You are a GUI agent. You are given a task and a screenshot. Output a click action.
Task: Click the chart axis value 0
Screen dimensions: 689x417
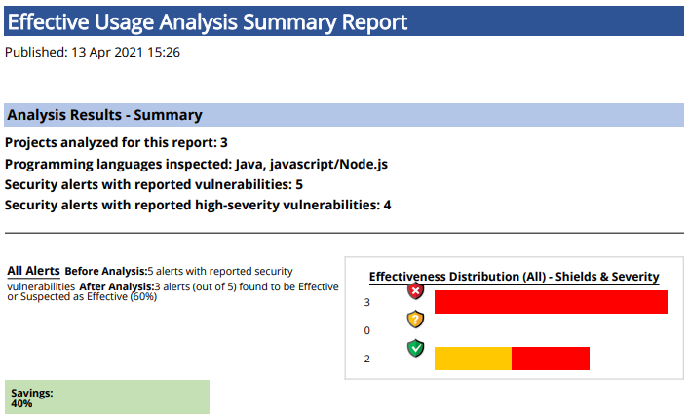point(367,331)
